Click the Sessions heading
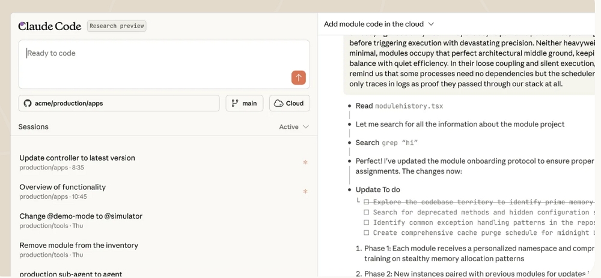The width and height of the screenshot is (601, 278). point(33,126)
